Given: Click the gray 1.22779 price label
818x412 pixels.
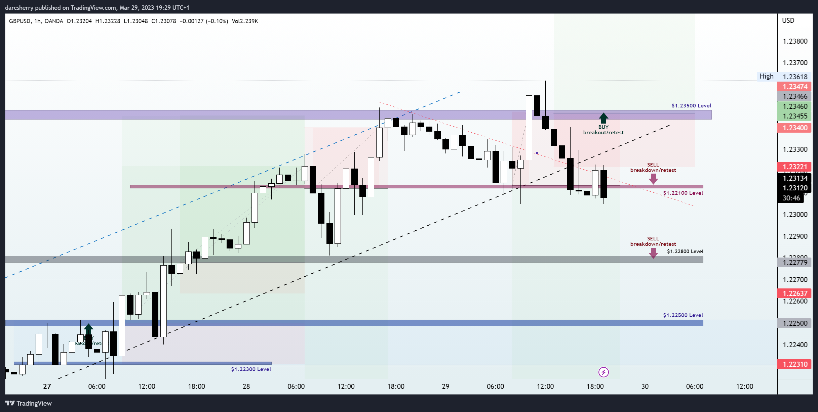Looking at the screenshot, I should [795, 262].
